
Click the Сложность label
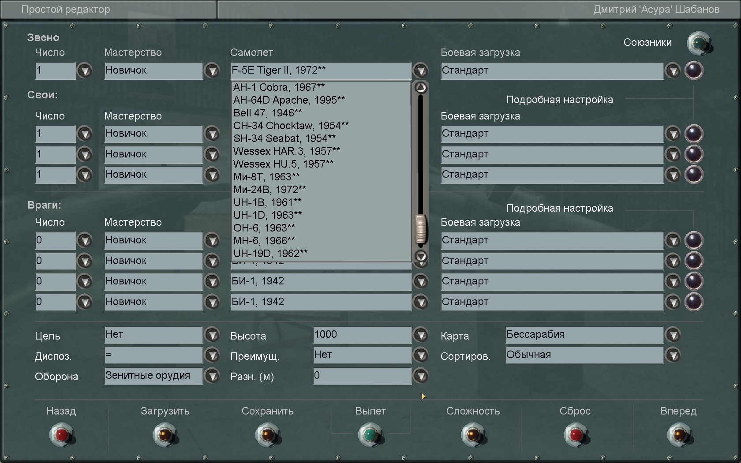click(x=473, y=411)
